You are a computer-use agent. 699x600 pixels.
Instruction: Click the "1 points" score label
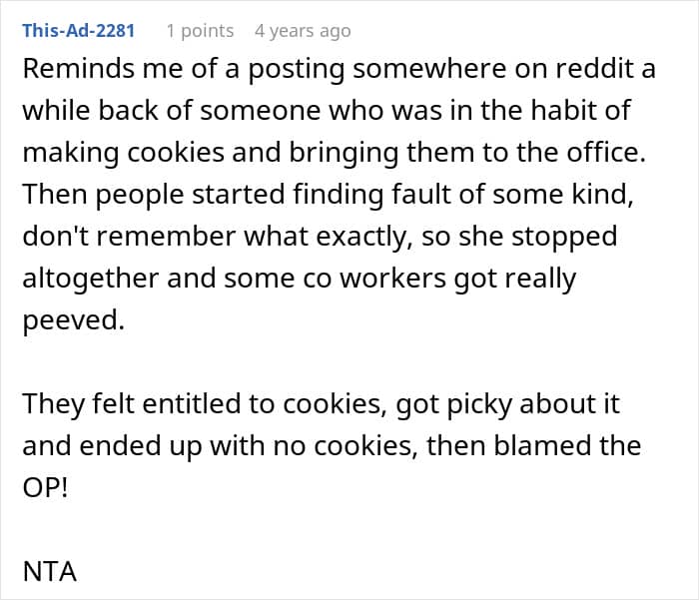(200, 31)
